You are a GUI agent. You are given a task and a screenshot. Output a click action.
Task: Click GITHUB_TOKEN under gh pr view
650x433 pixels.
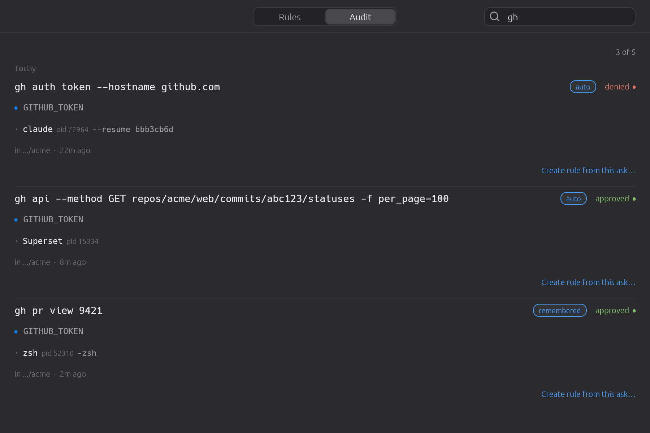53,331
